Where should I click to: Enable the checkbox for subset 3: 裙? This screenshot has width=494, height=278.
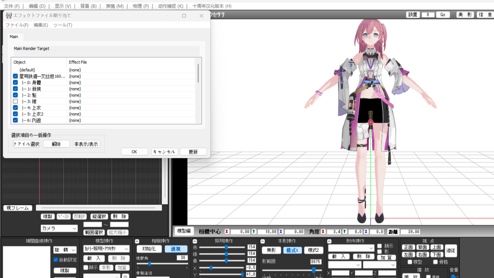[15, 101]
